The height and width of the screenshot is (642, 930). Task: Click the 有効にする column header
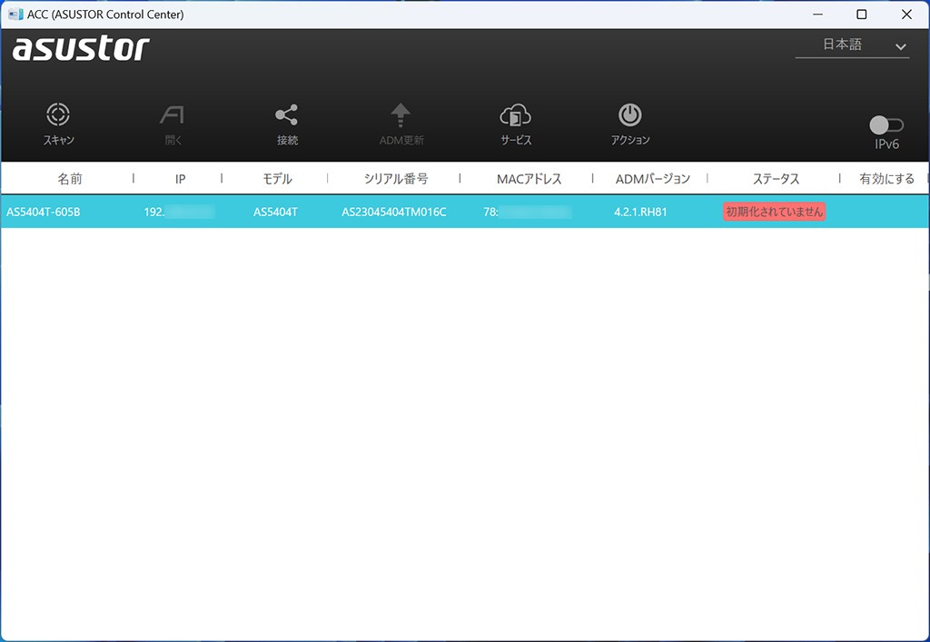(886, 178)
